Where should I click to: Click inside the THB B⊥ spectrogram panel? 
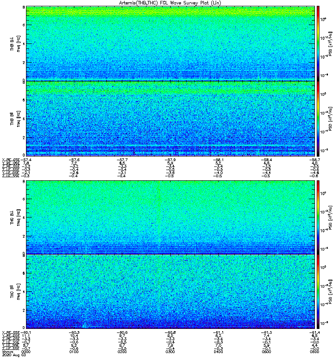coord(170,43)
